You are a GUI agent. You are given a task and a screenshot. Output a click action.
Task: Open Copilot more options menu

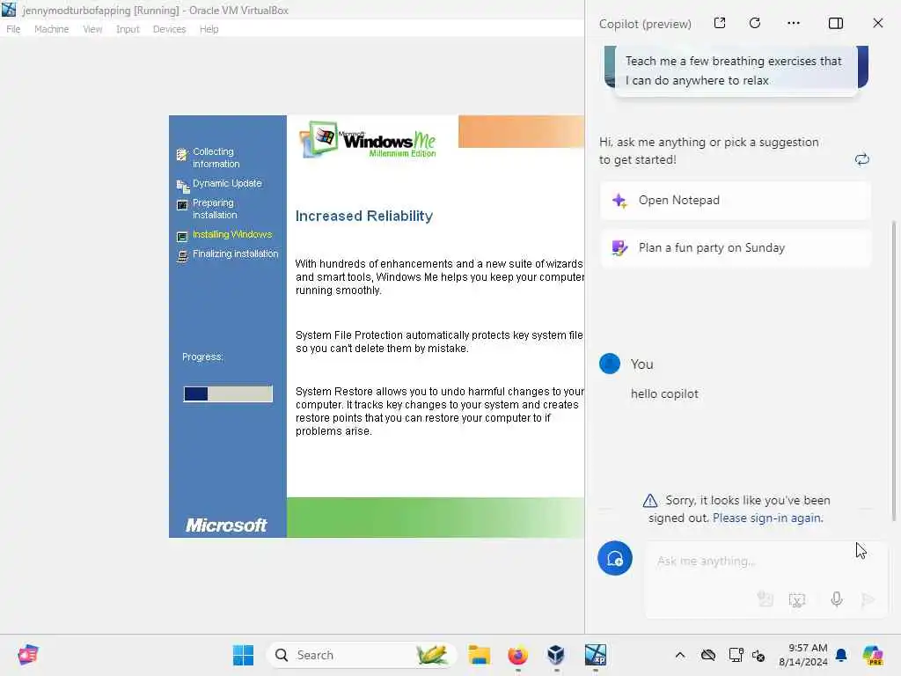click(x=794, y=23)
